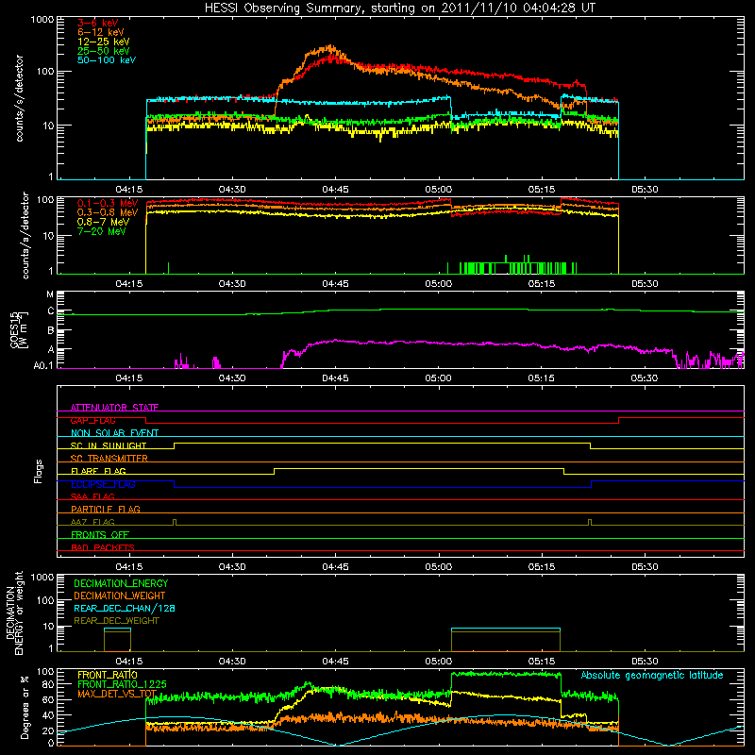Select the DECIMATION_ENERGY legend label
The image size is (755, 755).
(x=121, y=583)
